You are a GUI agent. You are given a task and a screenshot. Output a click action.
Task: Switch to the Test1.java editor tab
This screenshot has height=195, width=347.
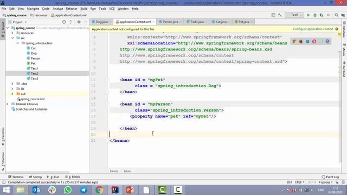tap(197, 22)
